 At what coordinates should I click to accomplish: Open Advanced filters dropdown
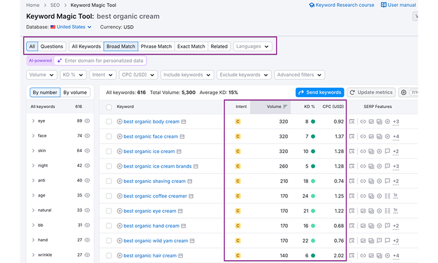point(300,75)
